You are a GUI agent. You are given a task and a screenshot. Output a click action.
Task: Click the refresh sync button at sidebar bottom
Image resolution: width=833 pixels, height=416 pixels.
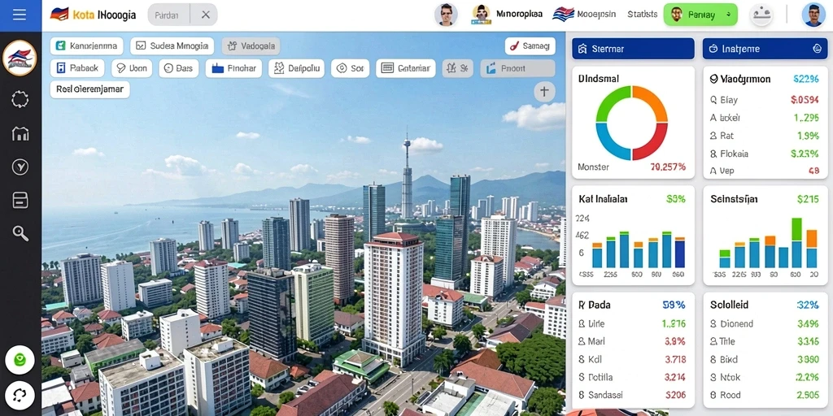click(x=20, y=396)
